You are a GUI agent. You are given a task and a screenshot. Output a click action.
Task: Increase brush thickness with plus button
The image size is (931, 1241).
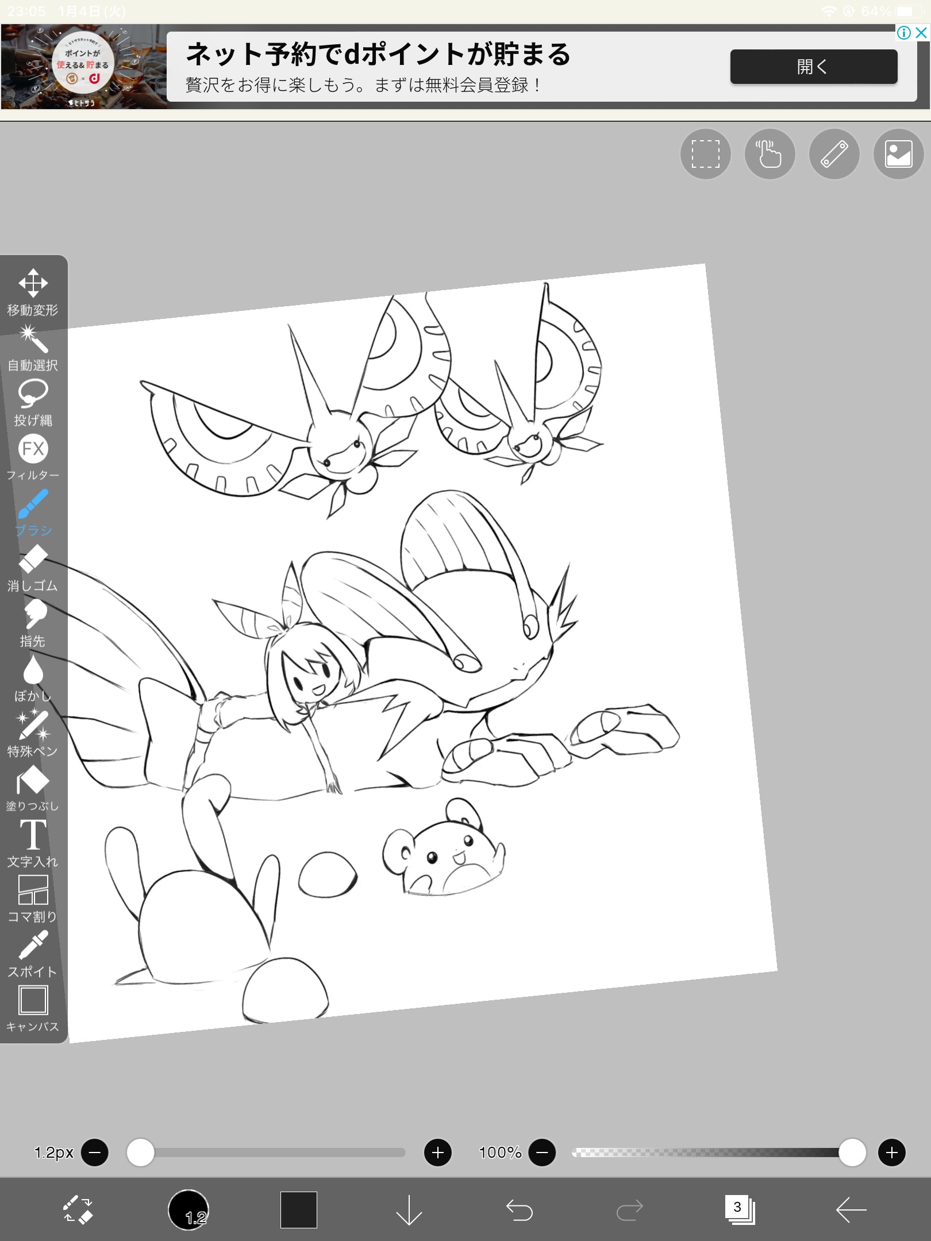pos(437,1153)
